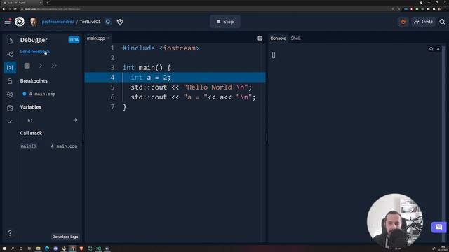
Task: Open professorandrea's profile avatar
Action: (x=34, y=22)
